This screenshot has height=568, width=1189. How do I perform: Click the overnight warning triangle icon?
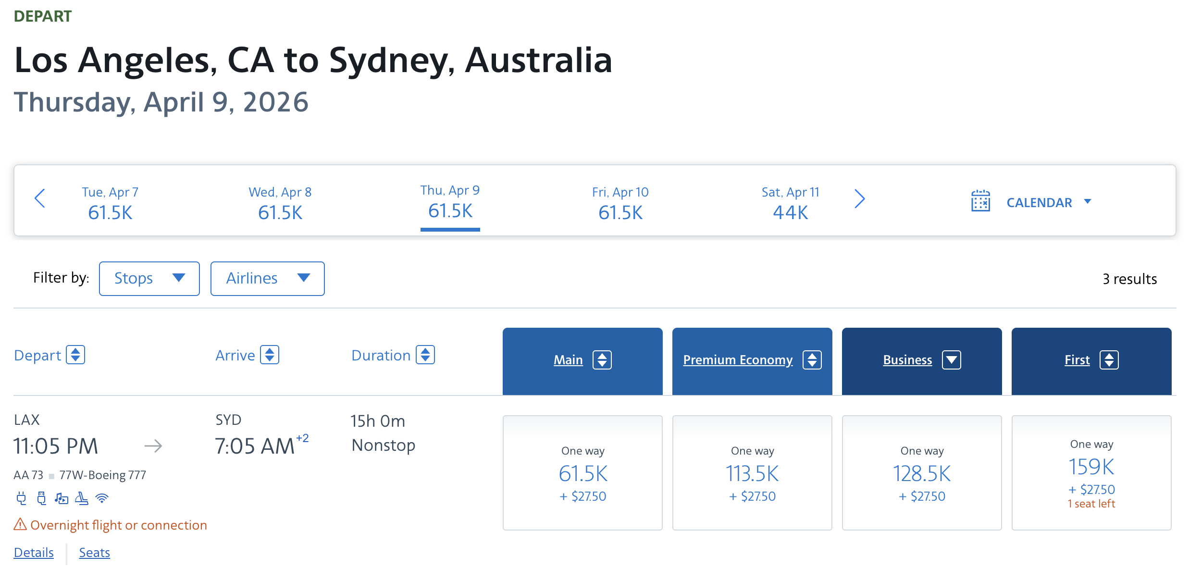pos(20,524)
